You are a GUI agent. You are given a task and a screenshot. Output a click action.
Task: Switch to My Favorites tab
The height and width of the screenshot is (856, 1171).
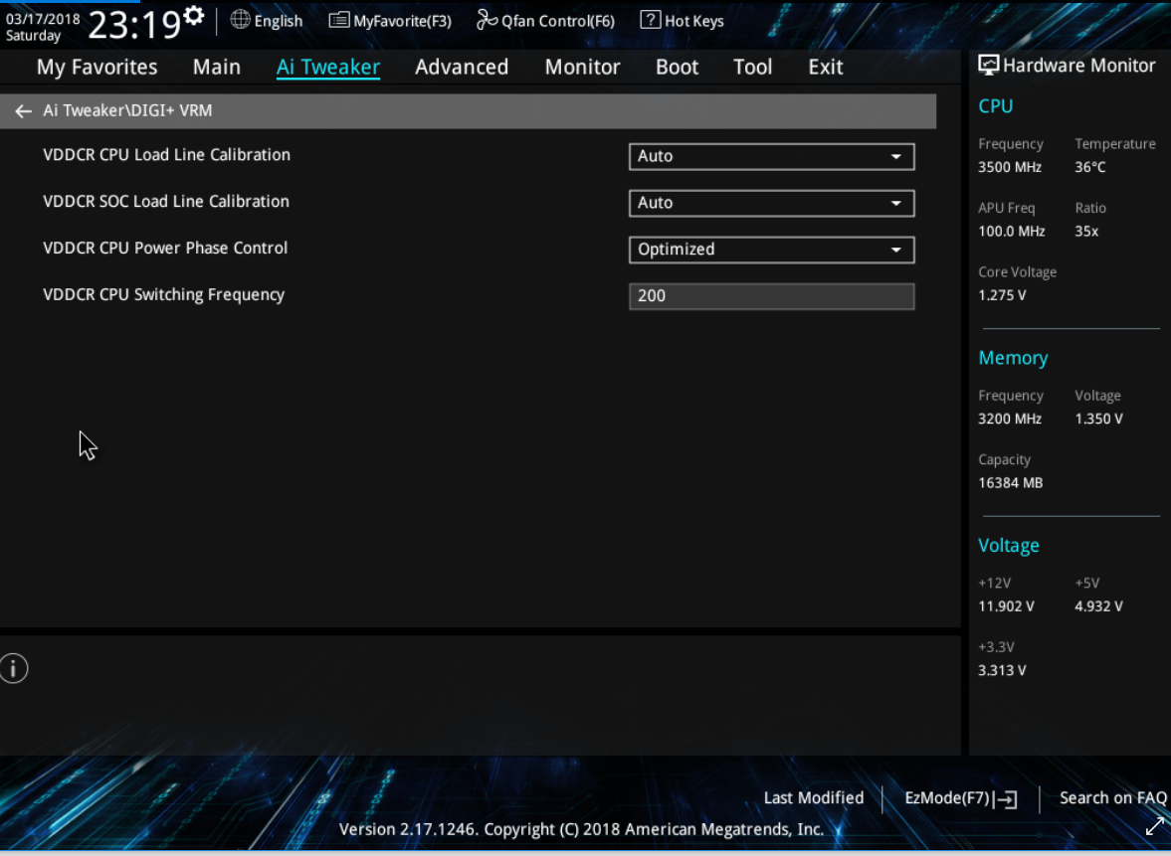(x=98, y=68)
